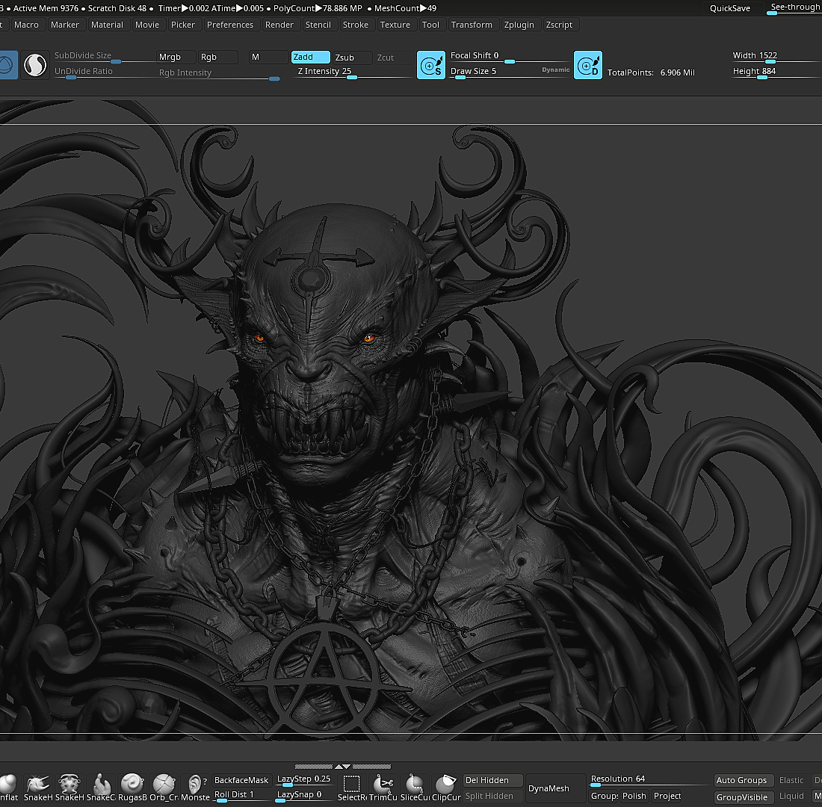Open the Stencil menu

click(x=318, y=25)
